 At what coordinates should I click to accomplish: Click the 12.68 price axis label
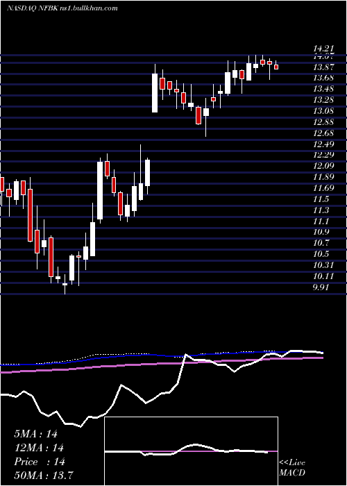point(323,133)
